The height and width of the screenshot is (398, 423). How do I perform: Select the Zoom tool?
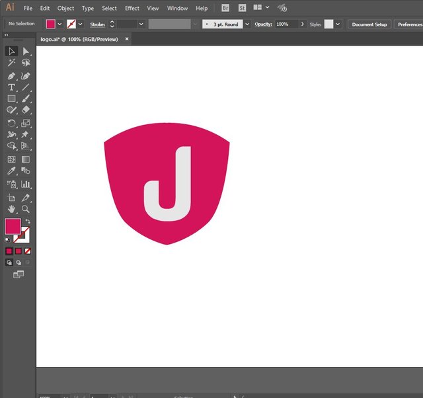click(x=26, y=209)
